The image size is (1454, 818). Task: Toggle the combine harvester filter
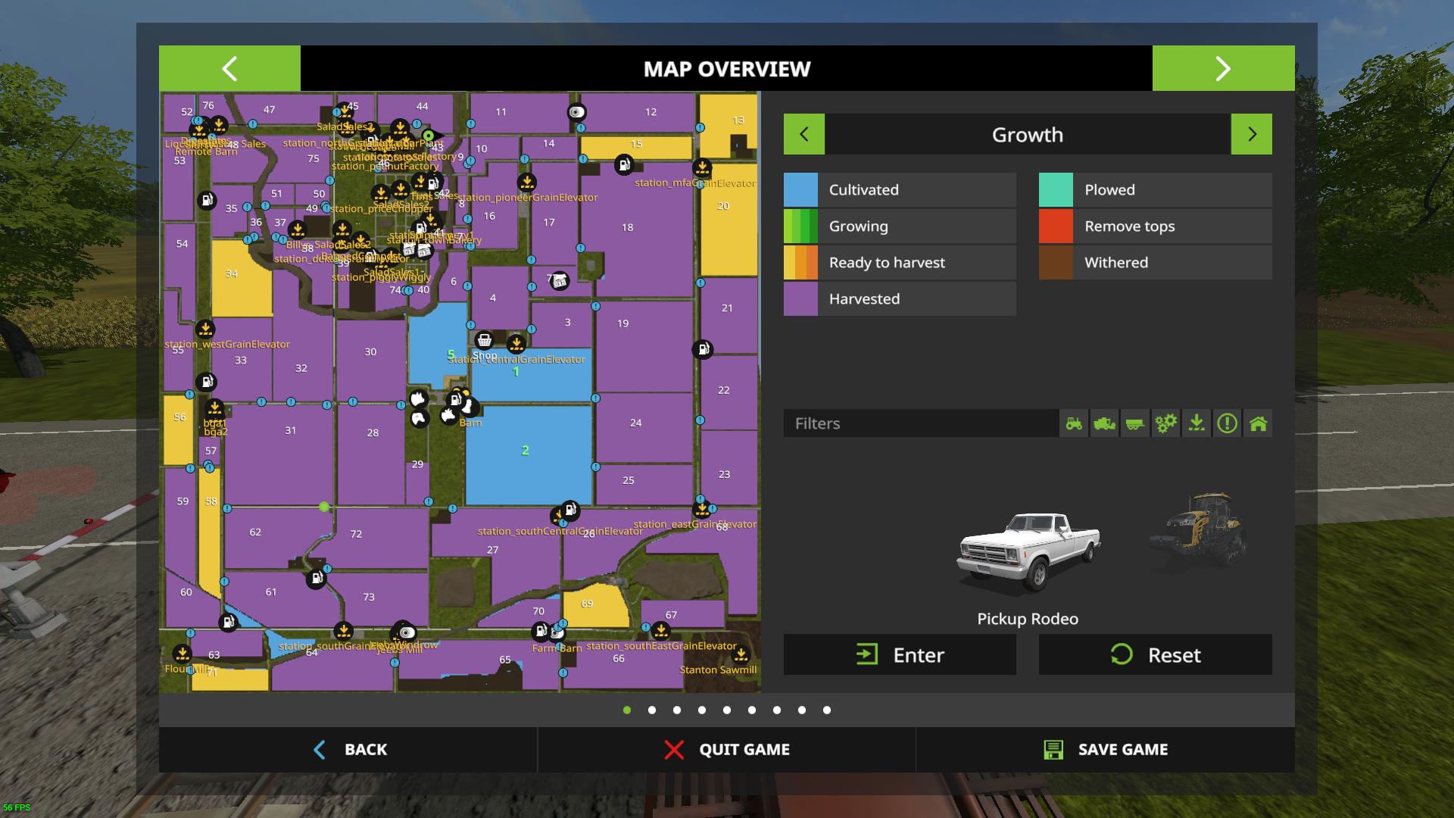(x=1105, y=423)
